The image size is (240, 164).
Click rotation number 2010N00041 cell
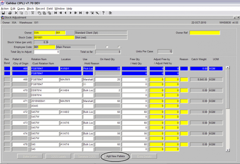(45, 101)
